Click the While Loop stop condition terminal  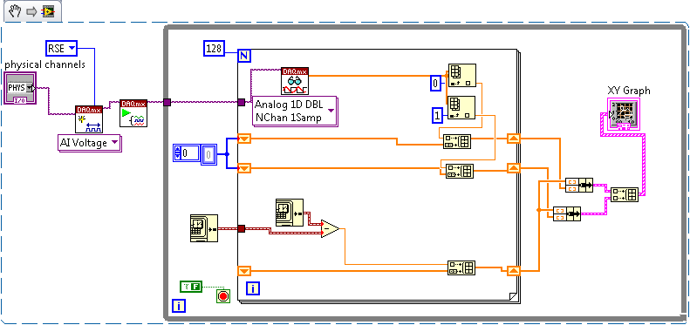coord(223,296)
